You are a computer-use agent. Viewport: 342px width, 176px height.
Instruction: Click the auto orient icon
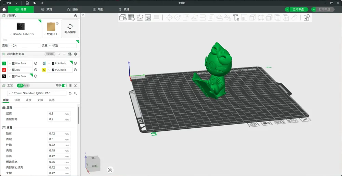point(140,17)
